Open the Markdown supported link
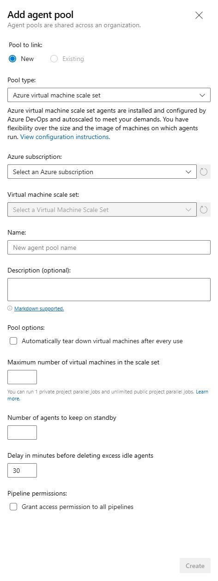 (x=39, y=309)
